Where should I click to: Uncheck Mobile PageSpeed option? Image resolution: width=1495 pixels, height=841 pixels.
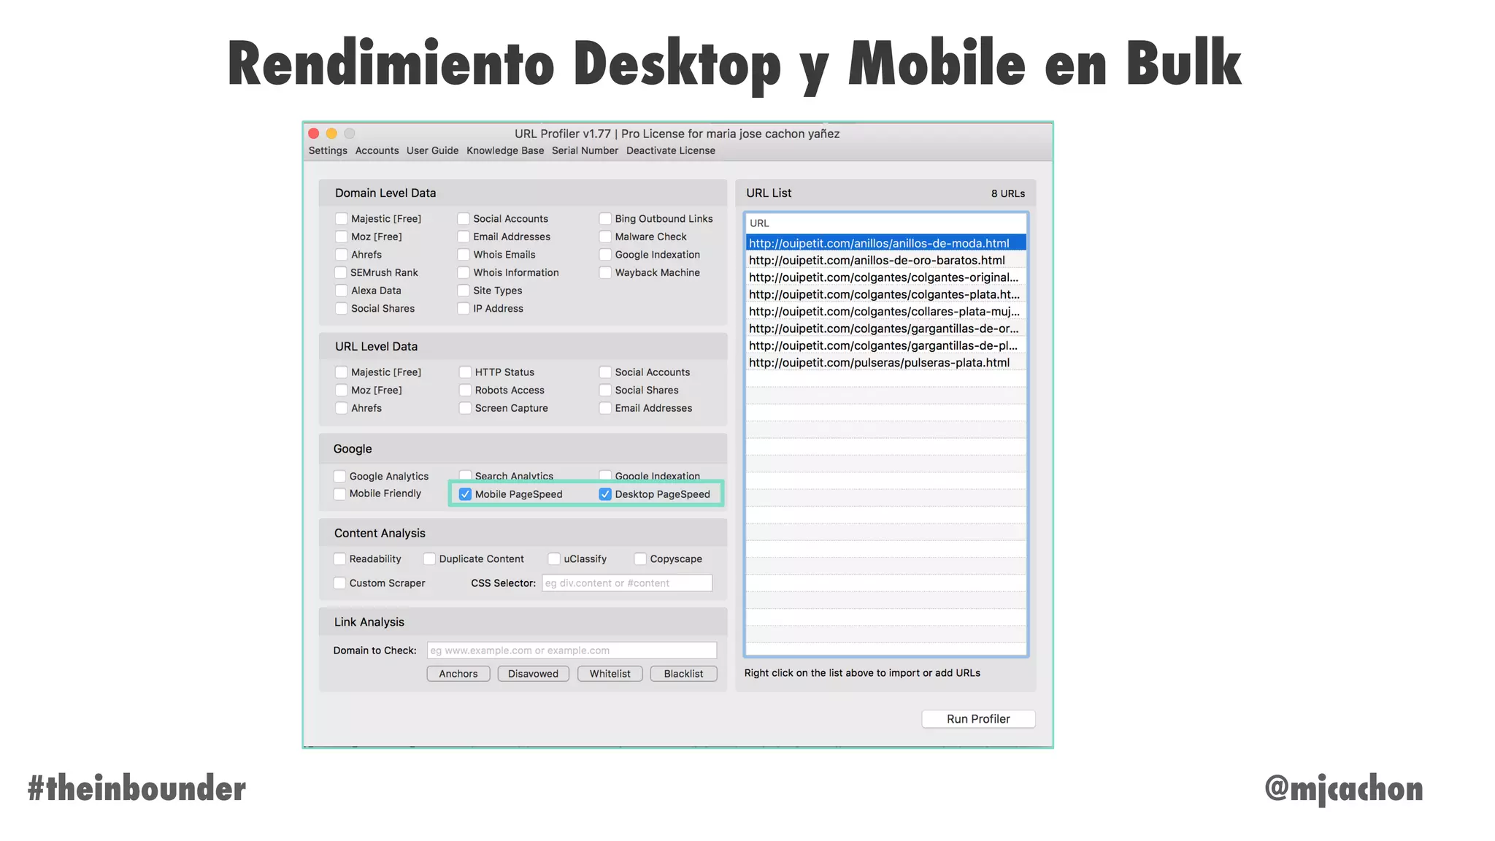(x=465, y=494)
